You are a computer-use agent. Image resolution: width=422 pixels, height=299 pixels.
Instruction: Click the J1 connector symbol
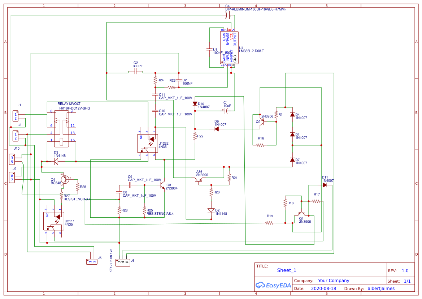coord(15,115)
